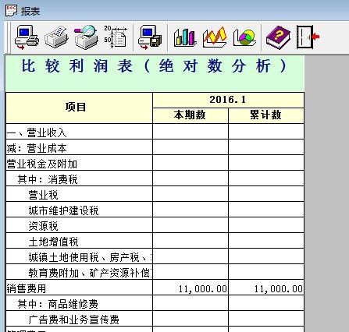The image size is (349, 332).
Task: Click 销售费用 累计数 value 11,000.00
Action: 278,289
